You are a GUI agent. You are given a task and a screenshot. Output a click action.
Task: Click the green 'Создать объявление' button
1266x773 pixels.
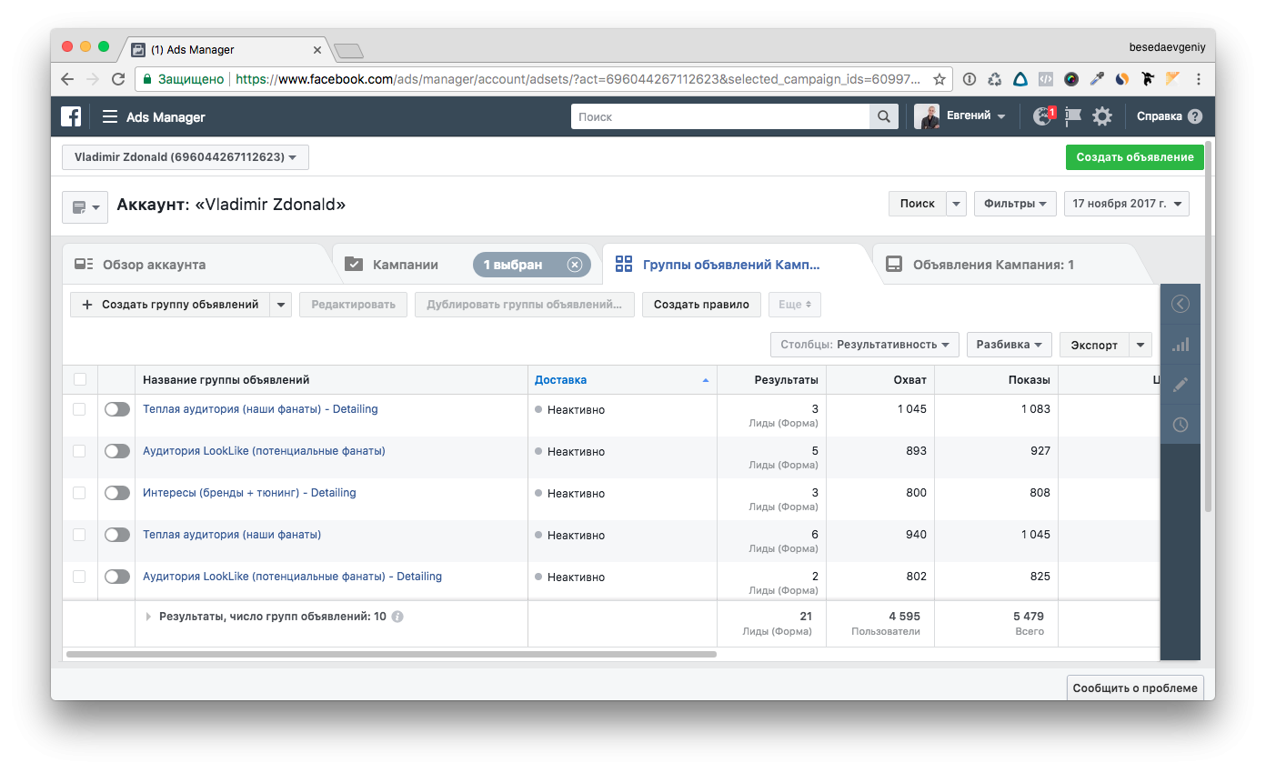pyautogui.click(x=1134, y=157)
